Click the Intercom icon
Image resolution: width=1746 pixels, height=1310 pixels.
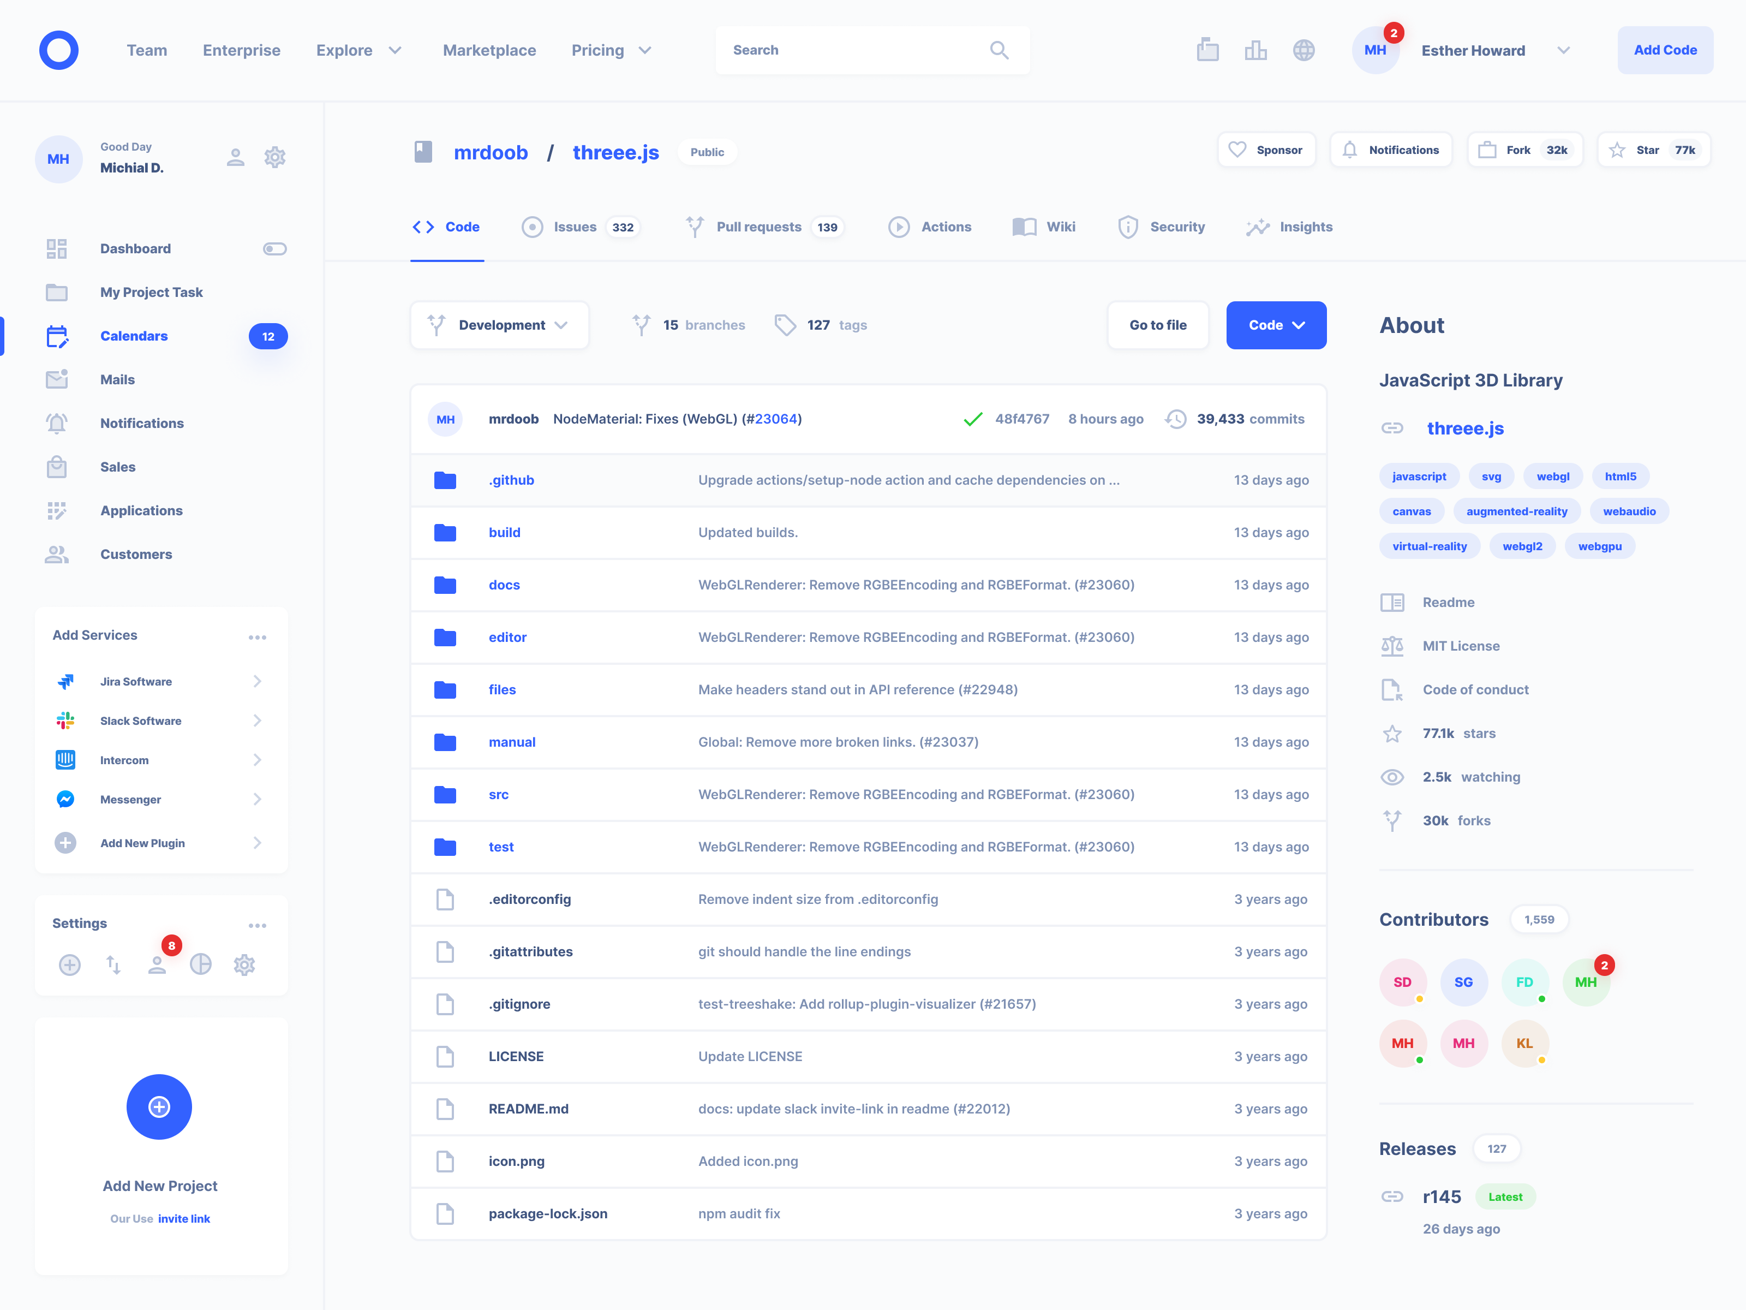pyautogui.click(x=65, y=760)
